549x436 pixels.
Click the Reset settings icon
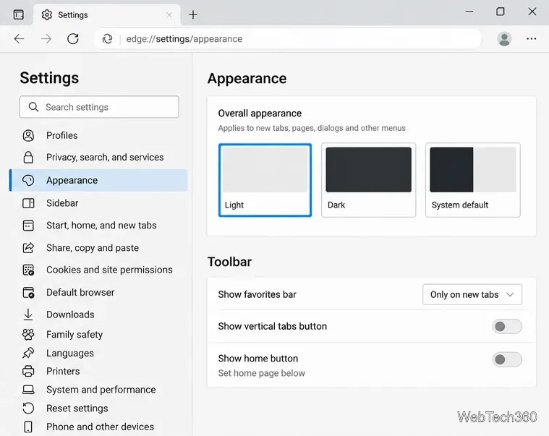pyautogui.click(x=28, y=409)
